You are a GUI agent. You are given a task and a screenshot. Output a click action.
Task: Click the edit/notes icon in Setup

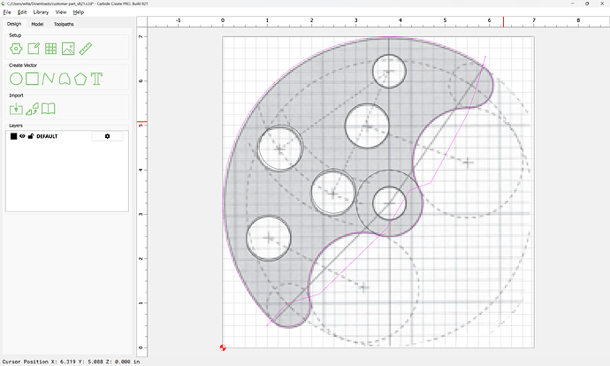(x=34, y=49)
